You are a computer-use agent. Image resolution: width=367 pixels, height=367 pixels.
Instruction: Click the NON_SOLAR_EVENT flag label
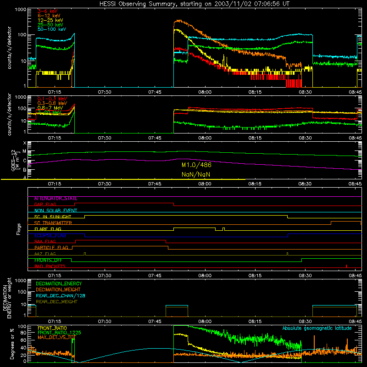point(56,211)
